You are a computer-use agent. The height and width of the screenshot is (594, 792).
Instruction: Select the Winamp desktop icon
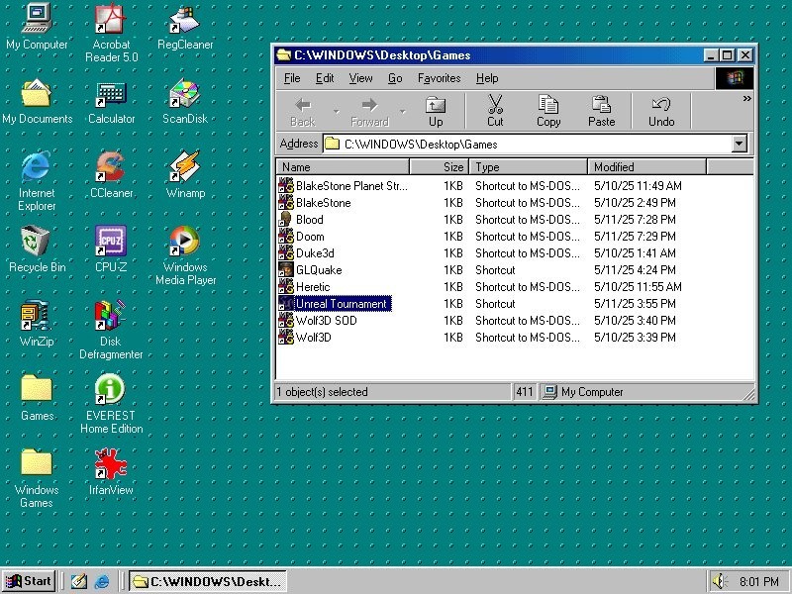(185, 168)
